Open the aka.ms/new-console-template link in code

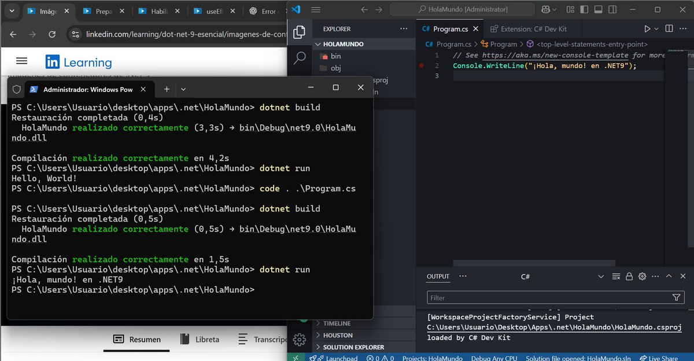click(x=555, y=55)
